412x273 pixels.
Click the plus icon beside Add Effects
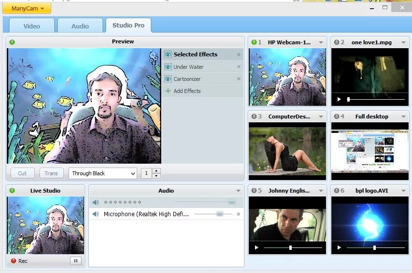(168, 91)
